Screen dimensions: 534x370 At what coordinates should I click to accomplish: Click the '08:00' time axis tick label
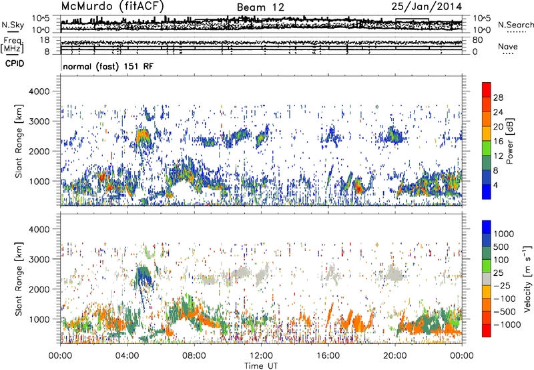[x=194, y=356]
